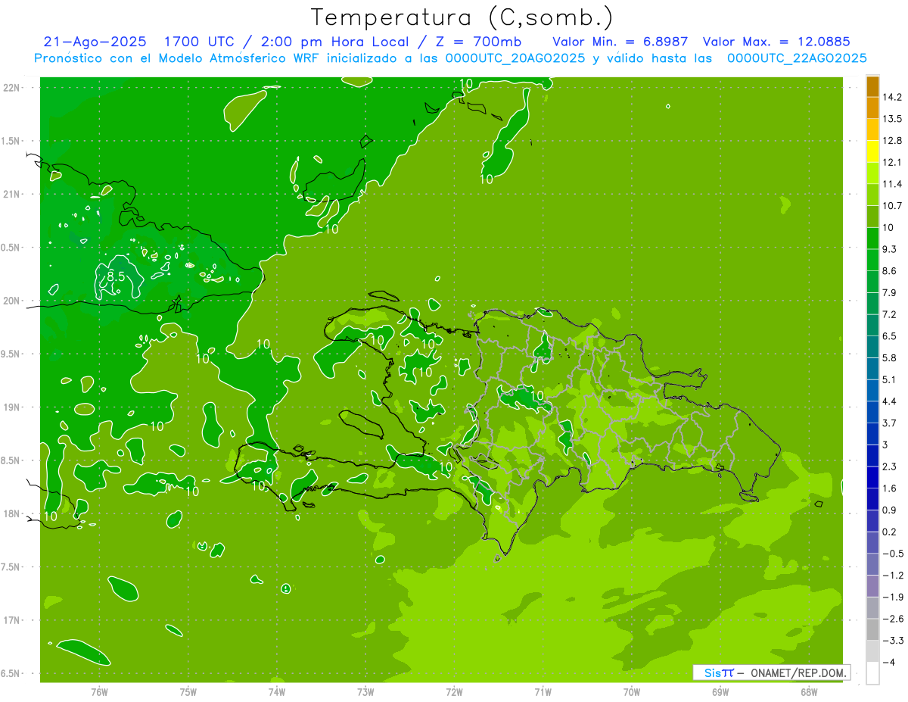The width and height of the screenshot is (908, 702).
Task: Click the color bar value "9.3"
Action: coord(889,249)
